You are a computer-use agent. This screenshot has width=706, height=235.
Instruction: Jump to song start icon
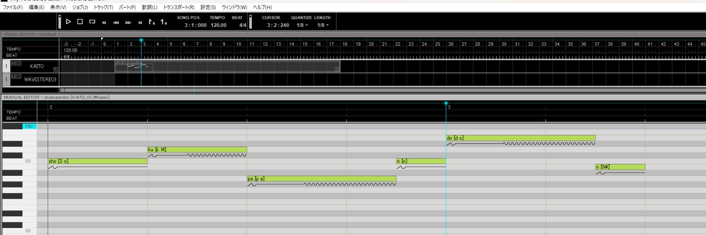coord(104,22)
